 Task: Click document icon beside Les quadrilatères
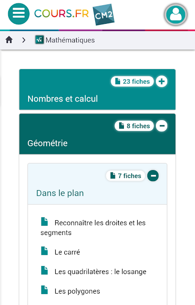click(x=44, y=270)
